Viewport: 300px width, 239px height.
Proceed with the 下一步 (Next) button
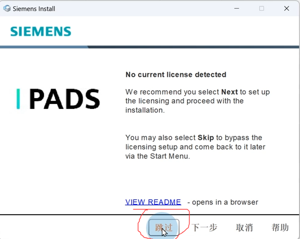[x=204, y=228]
